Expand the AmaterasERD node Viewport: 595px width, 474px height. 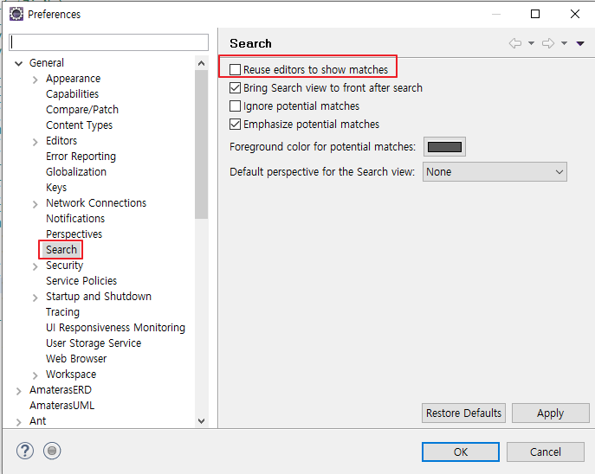18,391
